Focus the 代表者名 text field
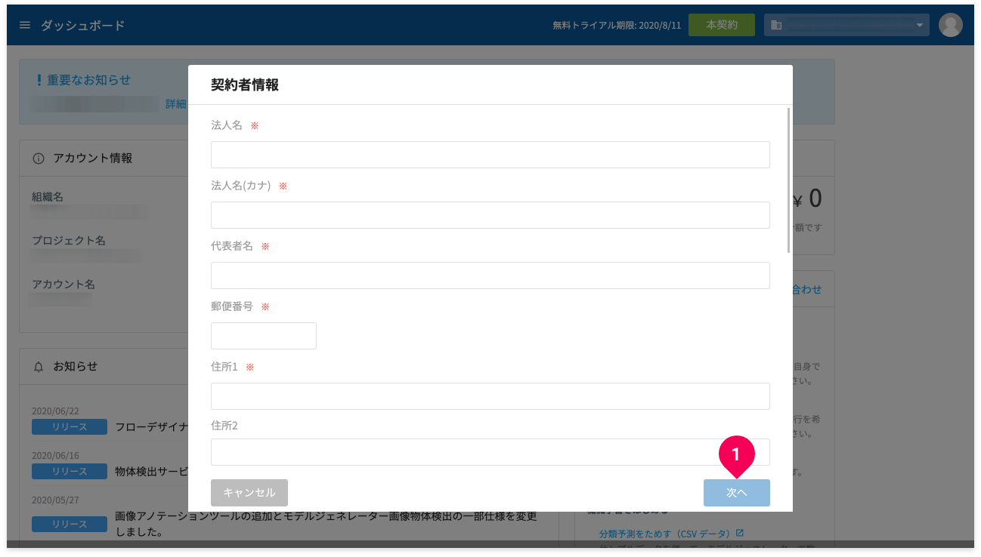This screenshot has height=557, width=981. 490,275
